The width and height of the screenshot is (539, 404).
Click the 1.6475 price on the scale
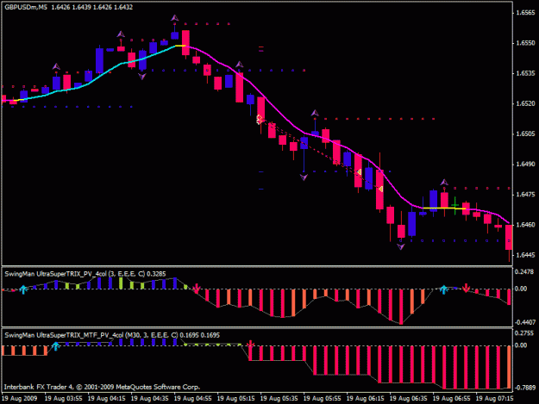point(525,195)
